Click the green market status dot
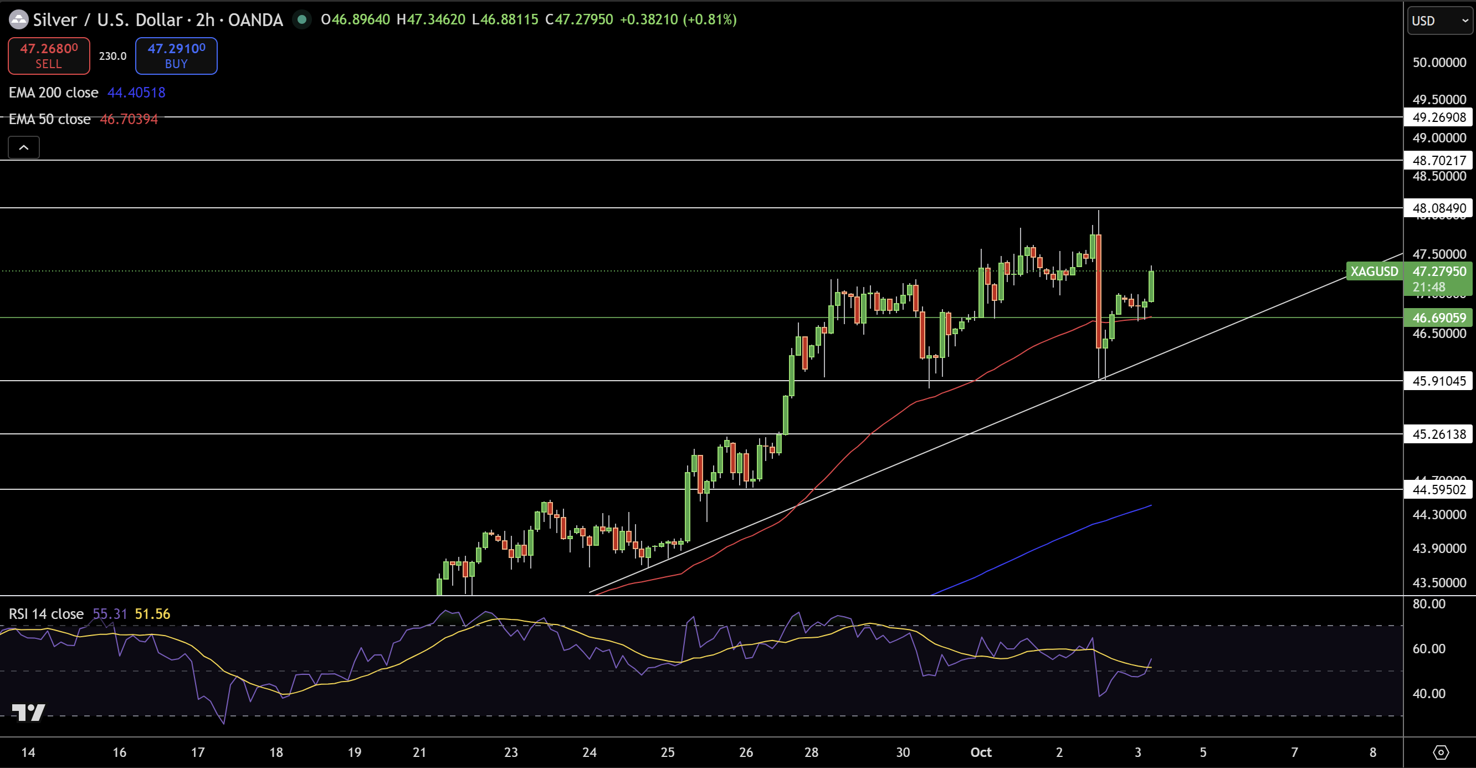This screenshot has height=768, width=1476. click(x=301, y=20)
